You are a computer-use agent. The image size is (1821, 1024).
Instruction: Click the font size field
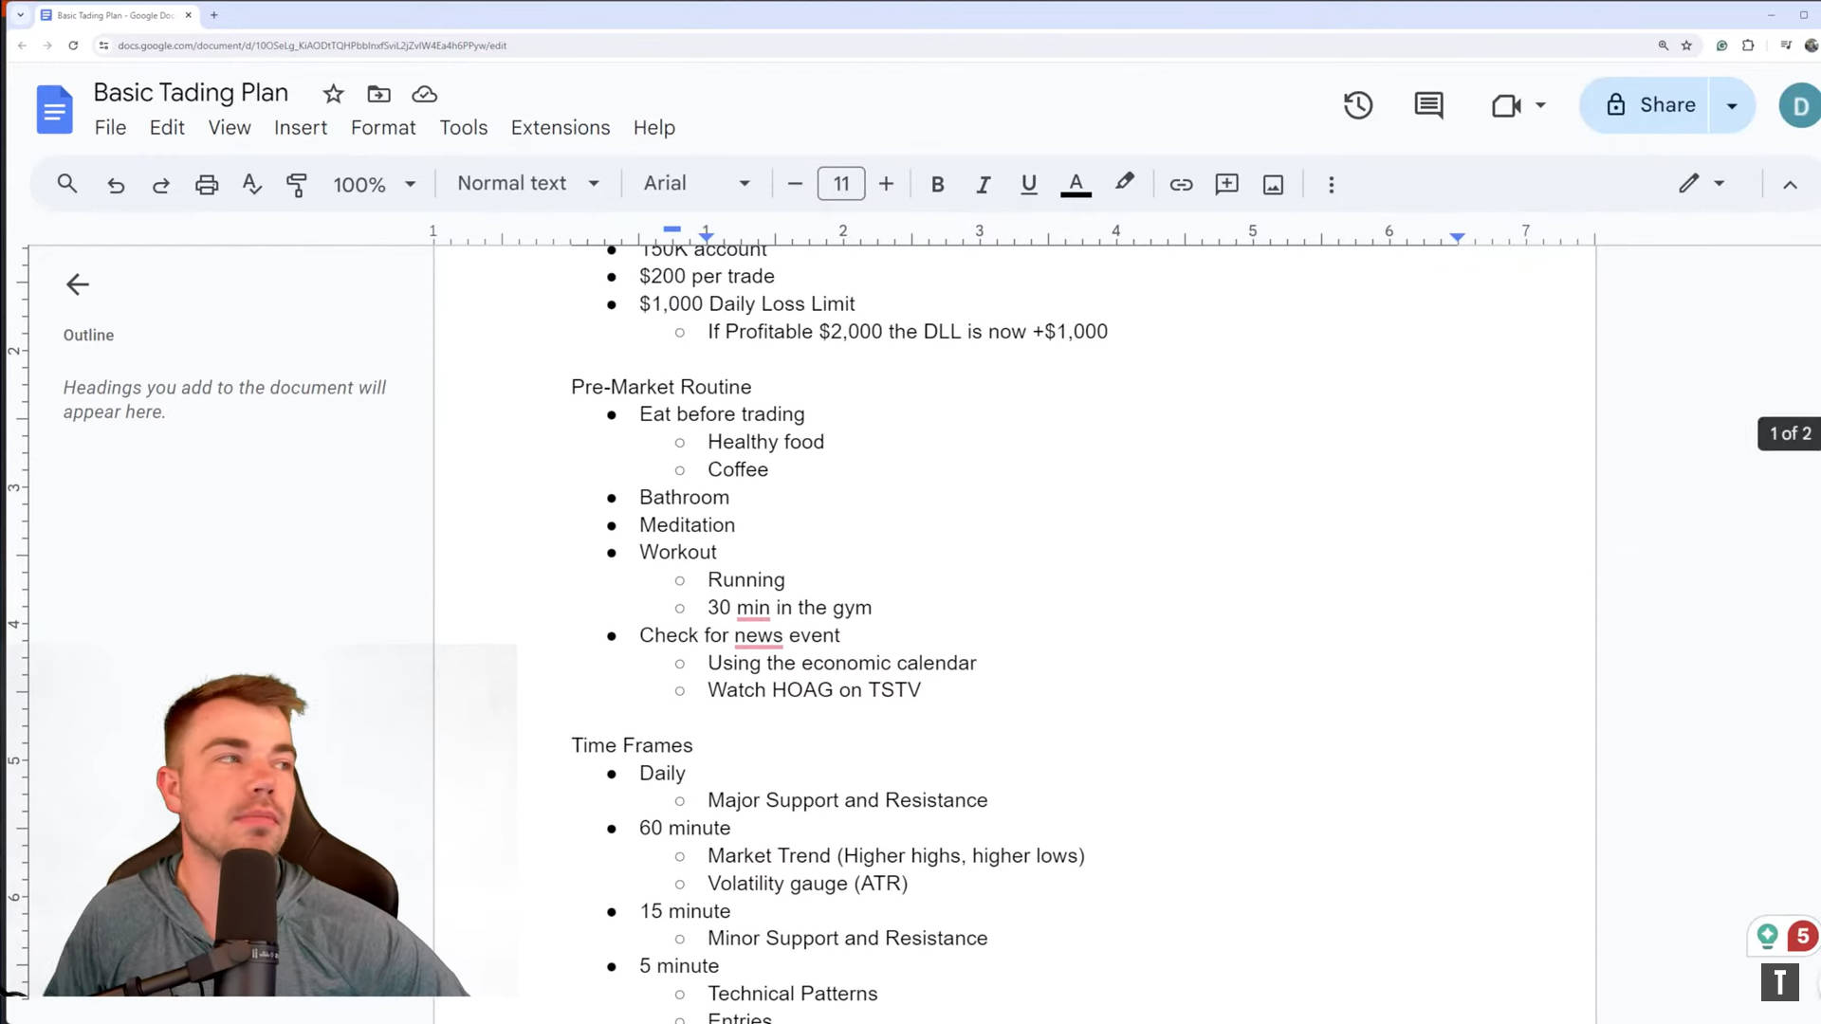pyautogui.click(x=841, y=184)
